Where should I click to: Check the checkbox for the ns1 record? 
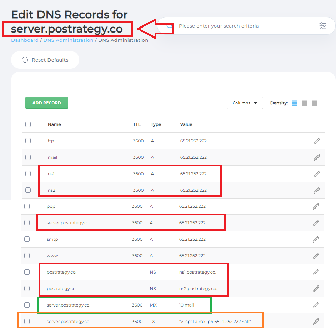click(28, 173)
